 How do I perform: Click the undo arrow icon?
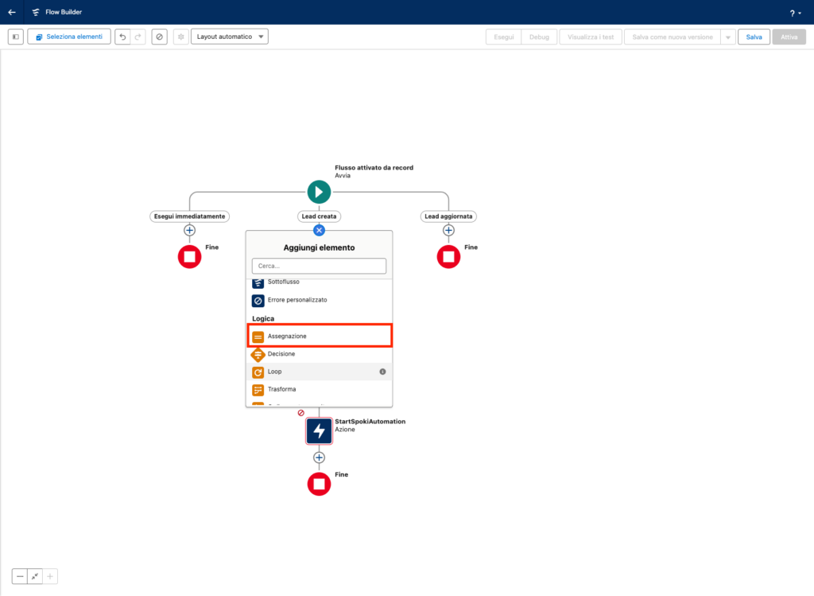click(x=122, y=37)
